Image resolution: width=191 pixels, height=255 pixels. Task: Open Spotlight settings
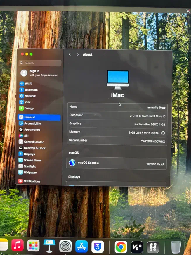27,166
